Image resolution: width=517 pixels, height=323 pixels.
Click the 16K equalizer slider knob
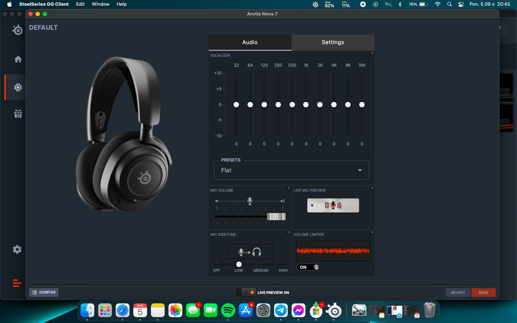tap(362, 105)
